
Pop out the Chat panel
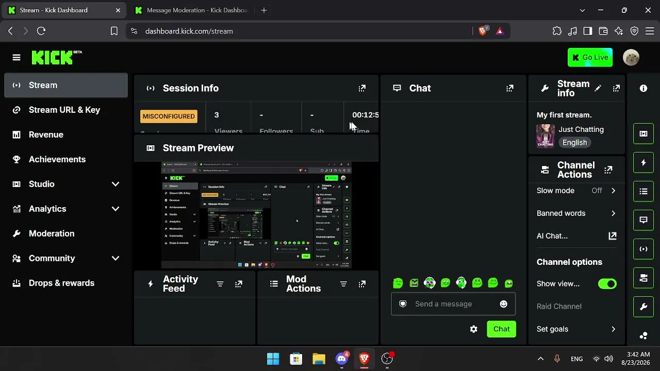click(x=510, y=88)
